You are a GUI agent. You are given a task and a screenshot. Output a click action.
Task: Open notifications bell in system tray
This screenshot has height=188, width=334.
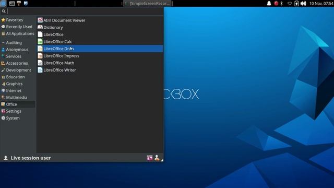(269, 4)
